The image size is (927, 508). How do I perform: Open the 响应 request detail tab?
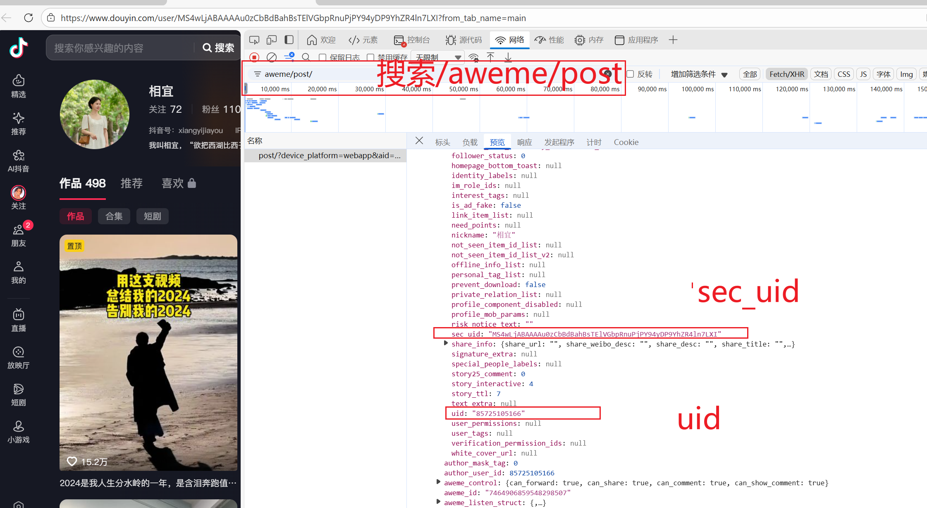(524, 142)
